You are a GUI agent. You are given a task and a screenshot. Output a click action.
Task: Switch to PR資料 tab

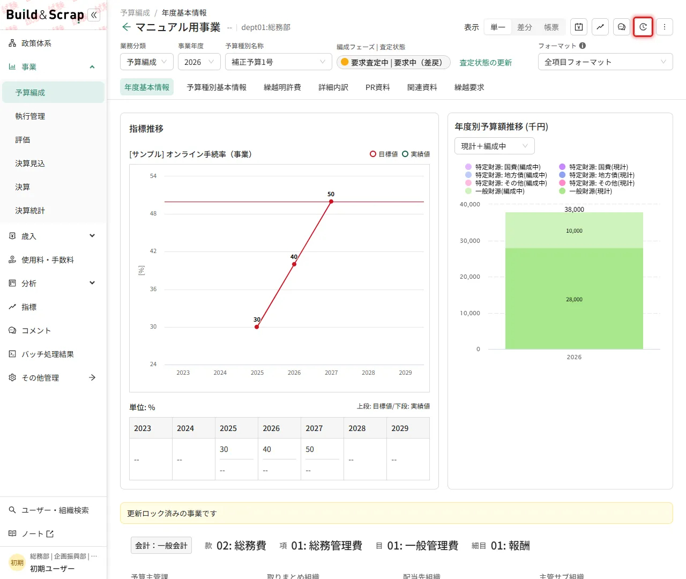378,87
